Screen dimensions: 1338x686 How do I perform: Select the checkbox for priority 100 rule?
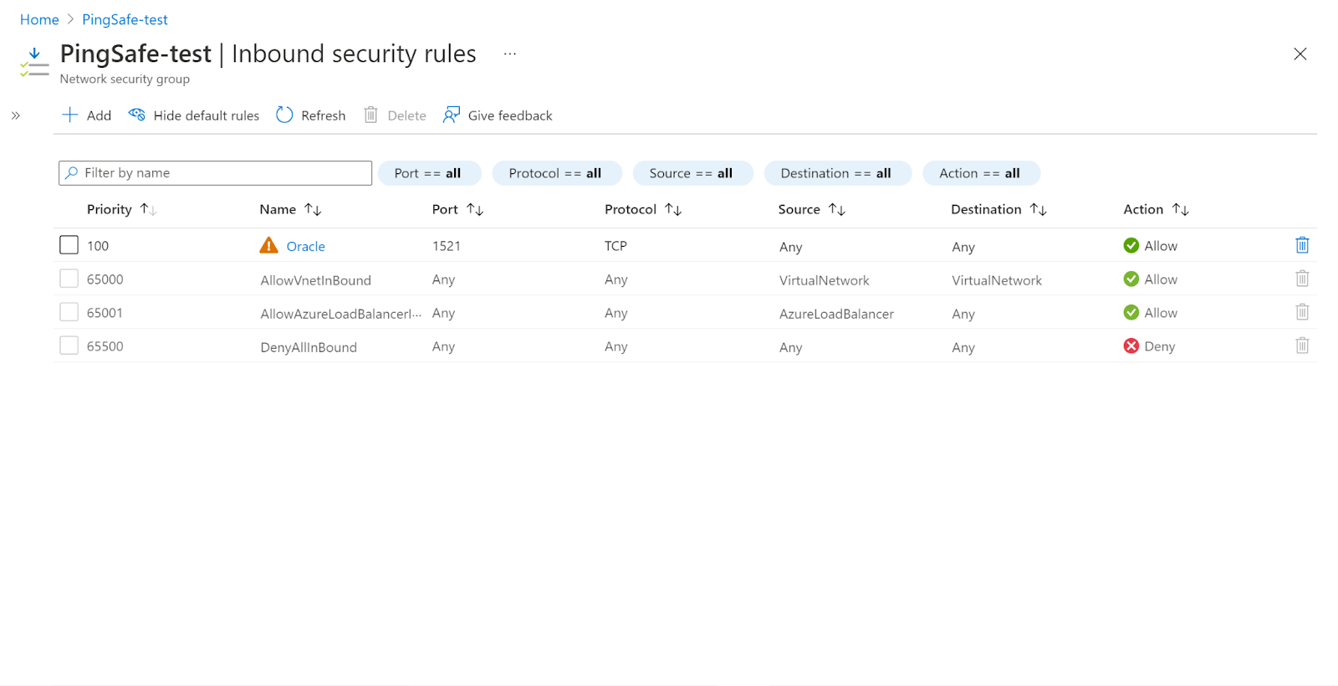pyautogui.click(x=69, y=245)
